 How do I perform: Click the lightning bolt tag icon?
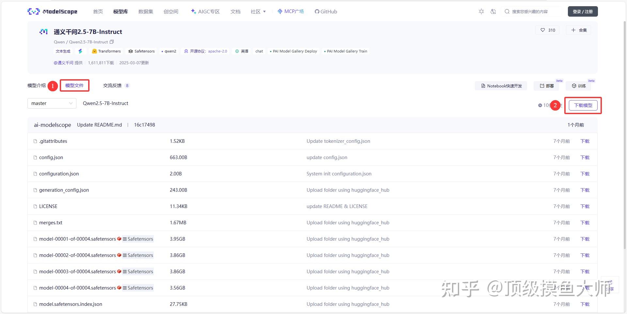[x=80, y=51]
